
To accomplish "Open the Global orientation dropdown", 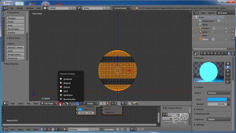I will pos(92,103).
